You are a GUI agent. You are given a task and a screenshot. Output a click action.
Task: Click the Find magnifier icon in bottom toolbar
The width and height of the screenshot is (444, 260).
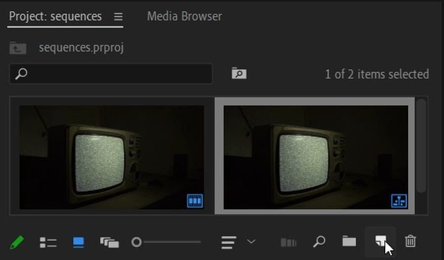coord(319,242)
